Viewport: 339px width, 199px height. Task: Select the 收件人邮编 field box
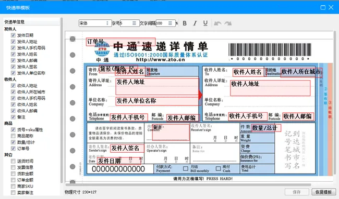(298, 116)
